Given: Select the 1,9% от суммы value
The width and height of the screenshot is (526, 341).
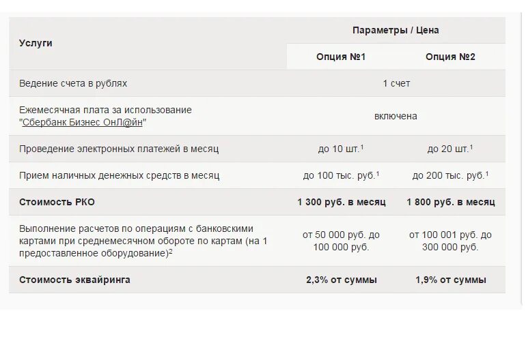Looking at the screenshot, I should [x=451, y=280].
